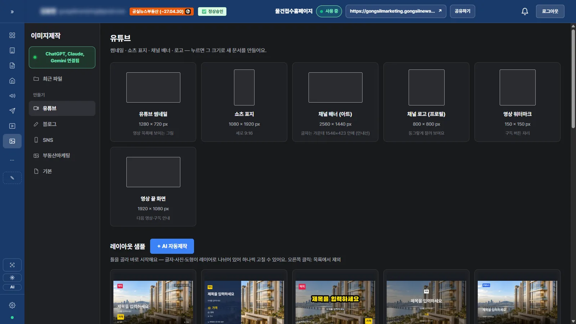The image size is (576, 324).
Task: Open the paper plane send icon
Action: (12, 111)
